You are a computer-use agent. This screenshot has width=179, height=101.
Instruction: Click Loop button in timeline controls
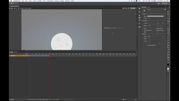click(41, 100)
